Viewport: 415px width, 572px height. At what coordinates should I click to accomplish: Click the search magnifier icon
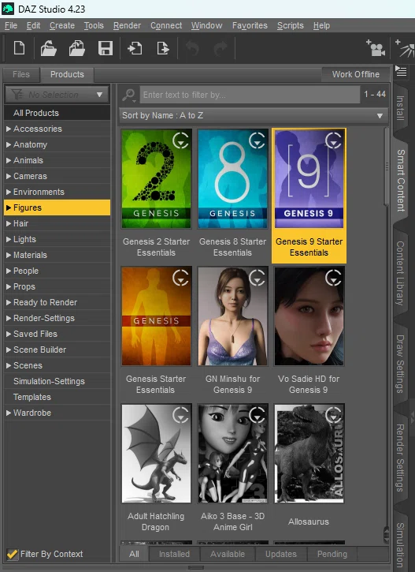coord(128,95)
